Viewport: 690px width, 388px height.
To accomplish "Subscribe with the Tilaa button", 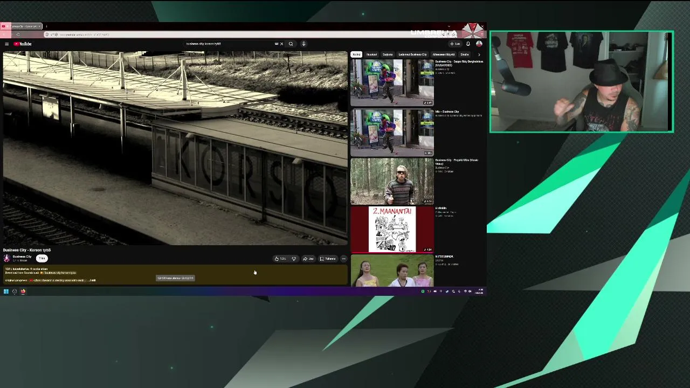I will click(42, 258).
